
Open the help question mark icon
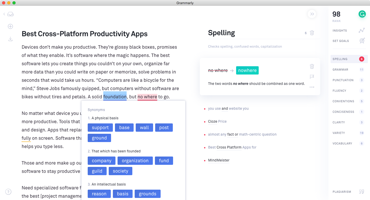(8, 192)
